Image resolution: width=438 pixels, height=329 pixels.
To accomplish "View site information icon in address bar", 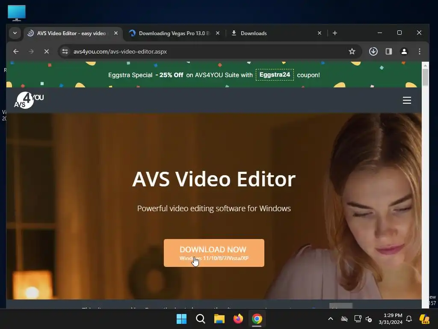I will [x=65, y=51].
